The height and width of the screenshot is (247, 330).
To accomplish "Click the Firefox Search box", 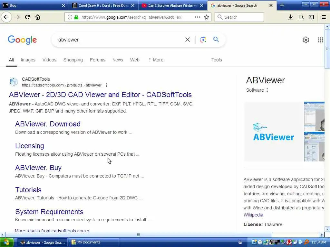I will [239, 17].
